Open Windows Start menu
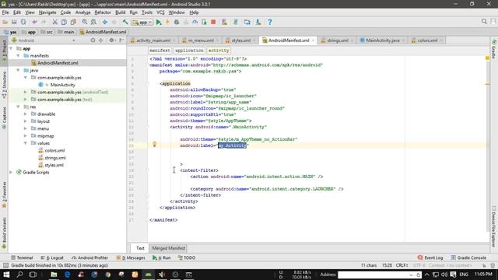This screenshot has height=280, width=498. tap(6, 275)
